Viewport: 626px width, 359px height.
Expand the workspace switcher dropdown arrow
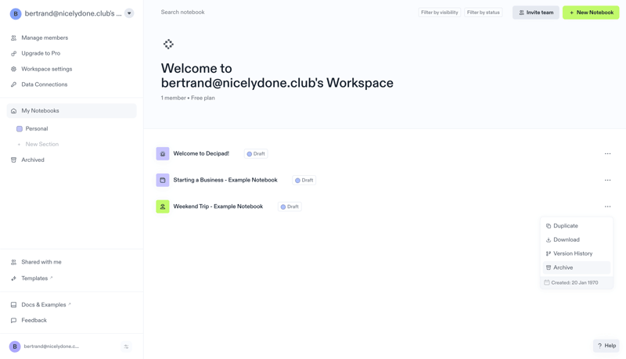click(129, 13)
